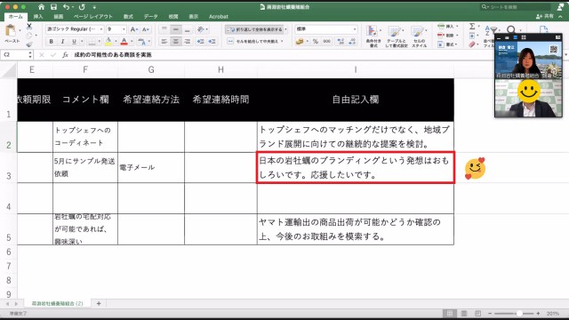Screen dimensions: 569x320
Task: Click the font color red swatch
Action: point(124,42)
